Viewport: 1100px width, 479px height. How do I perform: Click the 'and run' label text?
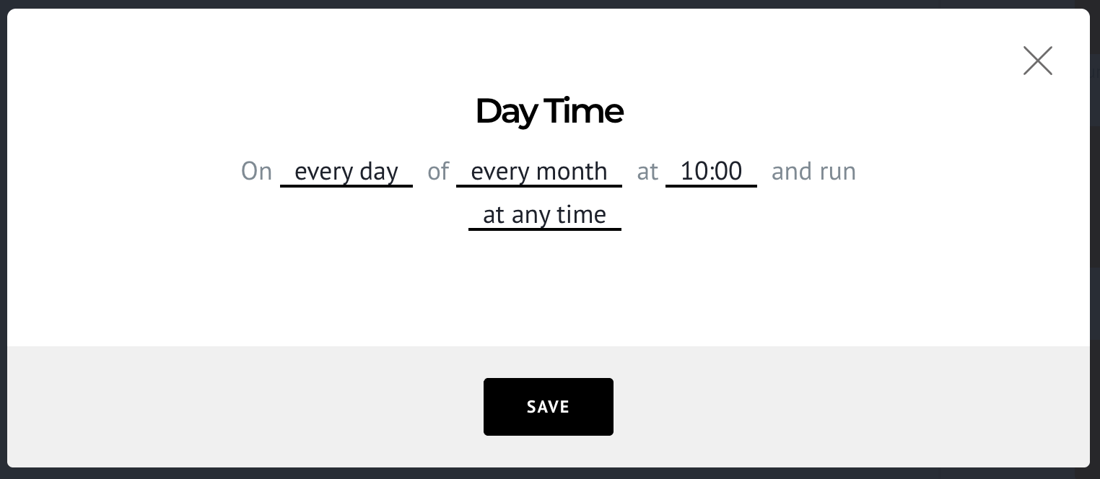[x=813, y=171]
